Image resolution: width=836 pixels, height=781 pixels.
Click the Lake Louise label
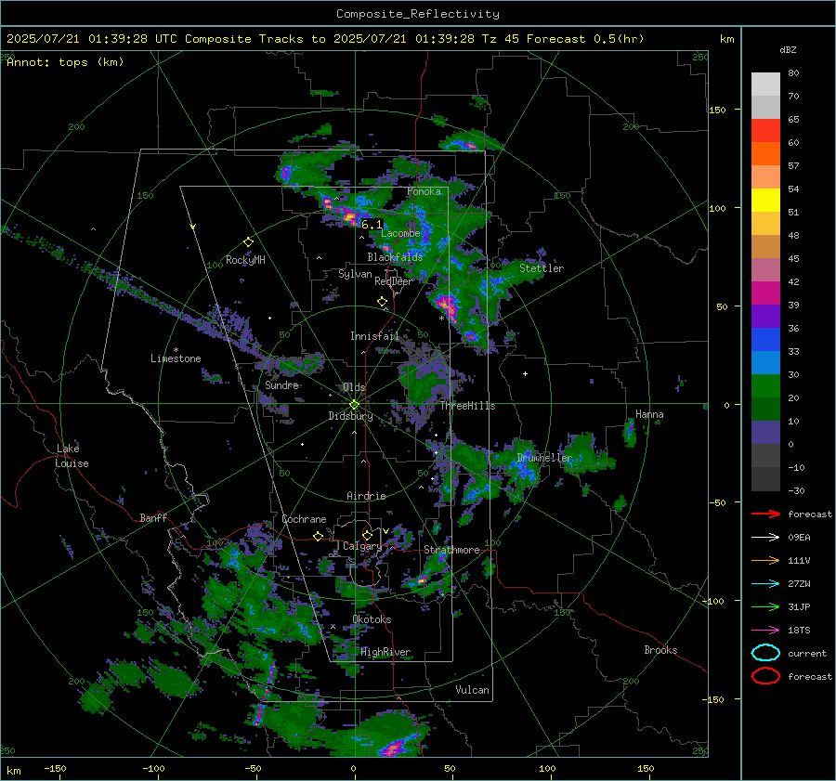click(72, 456)
